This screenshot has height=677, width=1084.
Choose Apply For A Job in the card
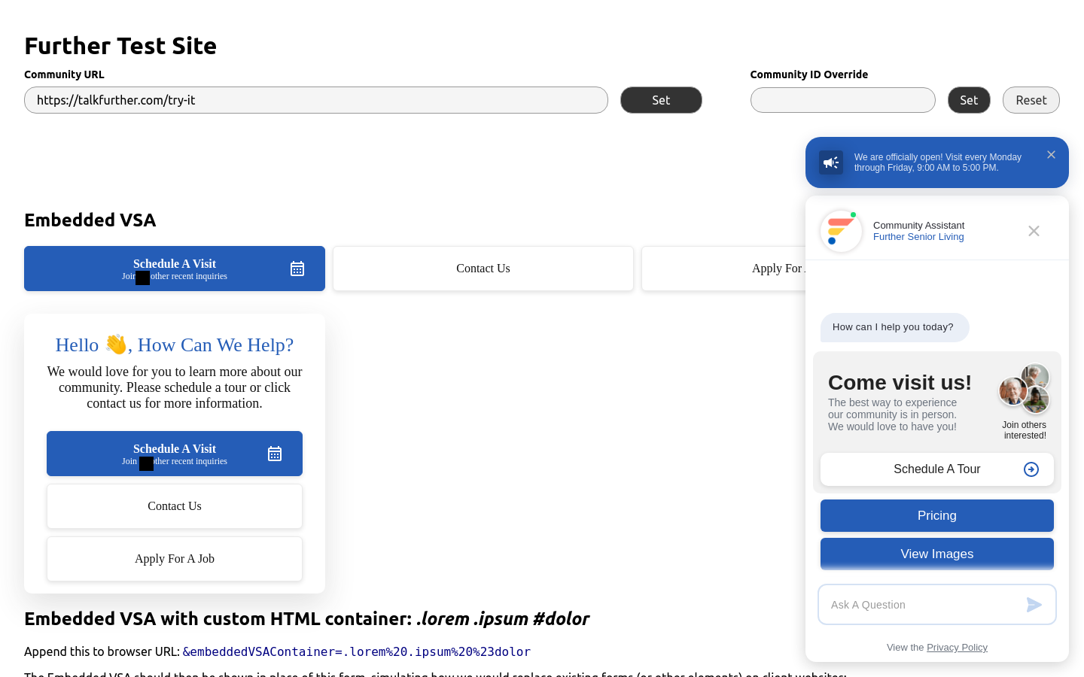[175, 559]
